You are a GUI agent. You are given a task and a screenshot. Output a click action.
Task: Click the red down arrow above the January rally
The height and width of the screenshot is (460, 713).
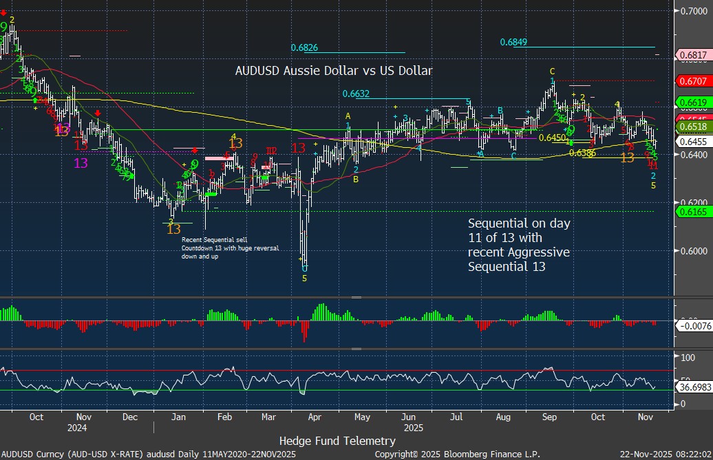195,150
